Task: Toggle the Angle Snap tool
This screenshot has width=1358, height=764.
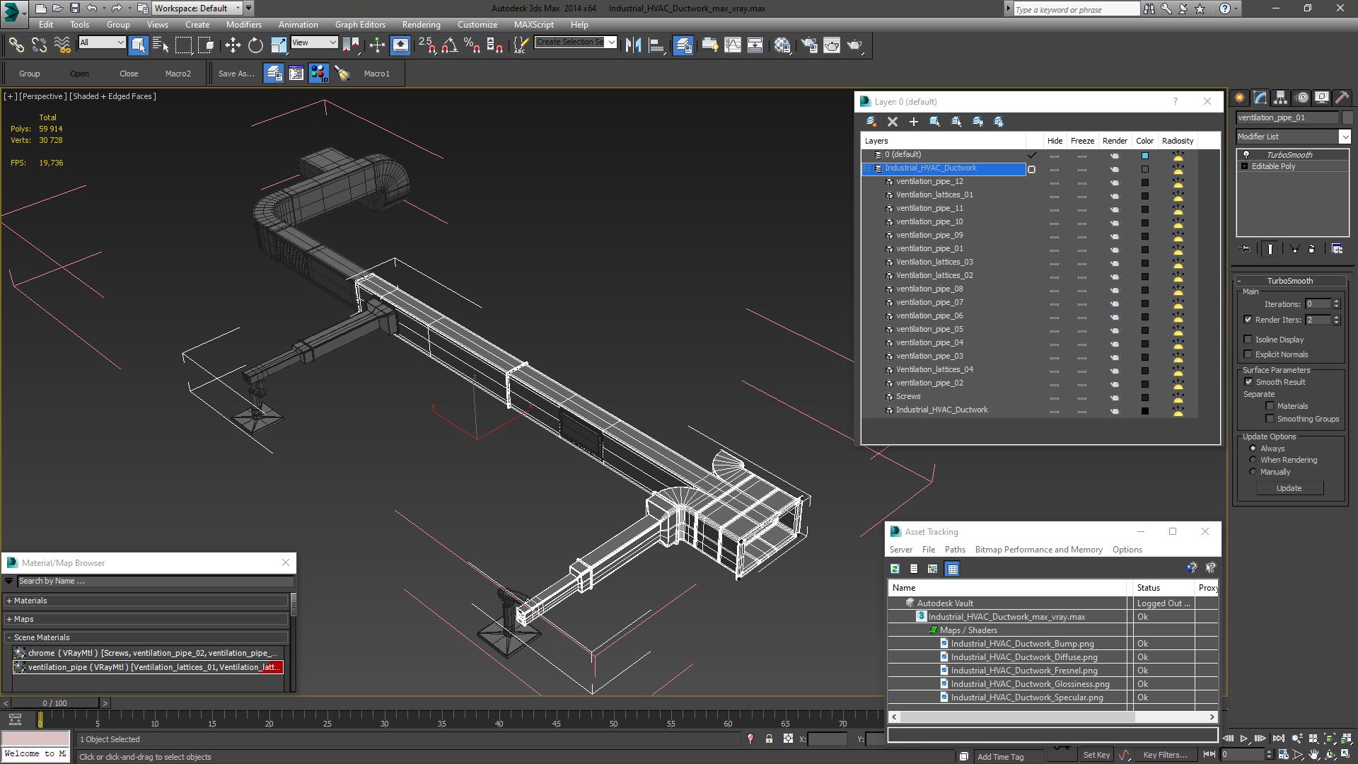Action: click(449, 45)
